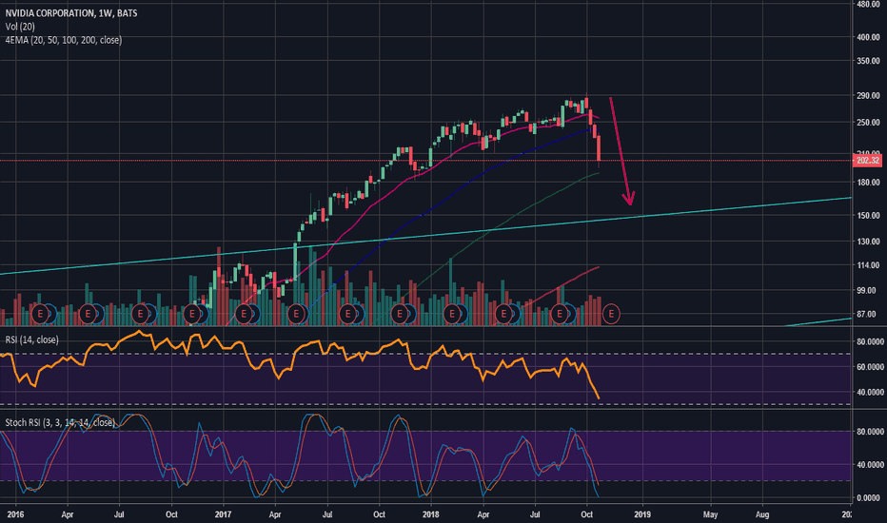Click the 2019 time axis label
This screenshot has height=523, width=887.
coord(642,513)
